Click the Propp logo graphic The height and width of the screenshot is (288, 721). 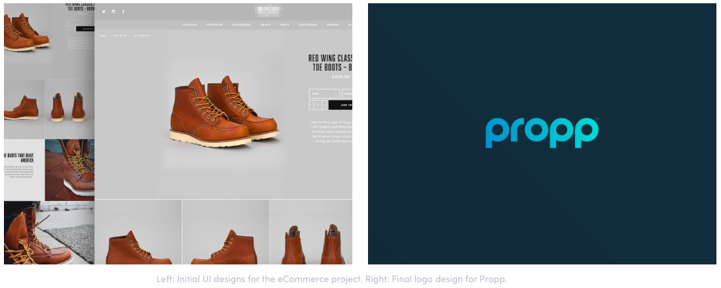542,133
